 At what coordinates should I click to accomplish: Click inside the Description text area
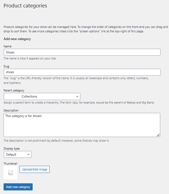coord(82,125)
